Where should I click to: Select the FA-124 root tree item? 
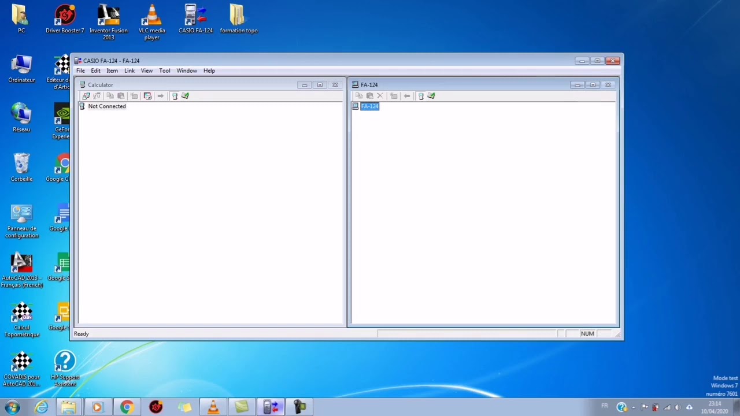369,106
